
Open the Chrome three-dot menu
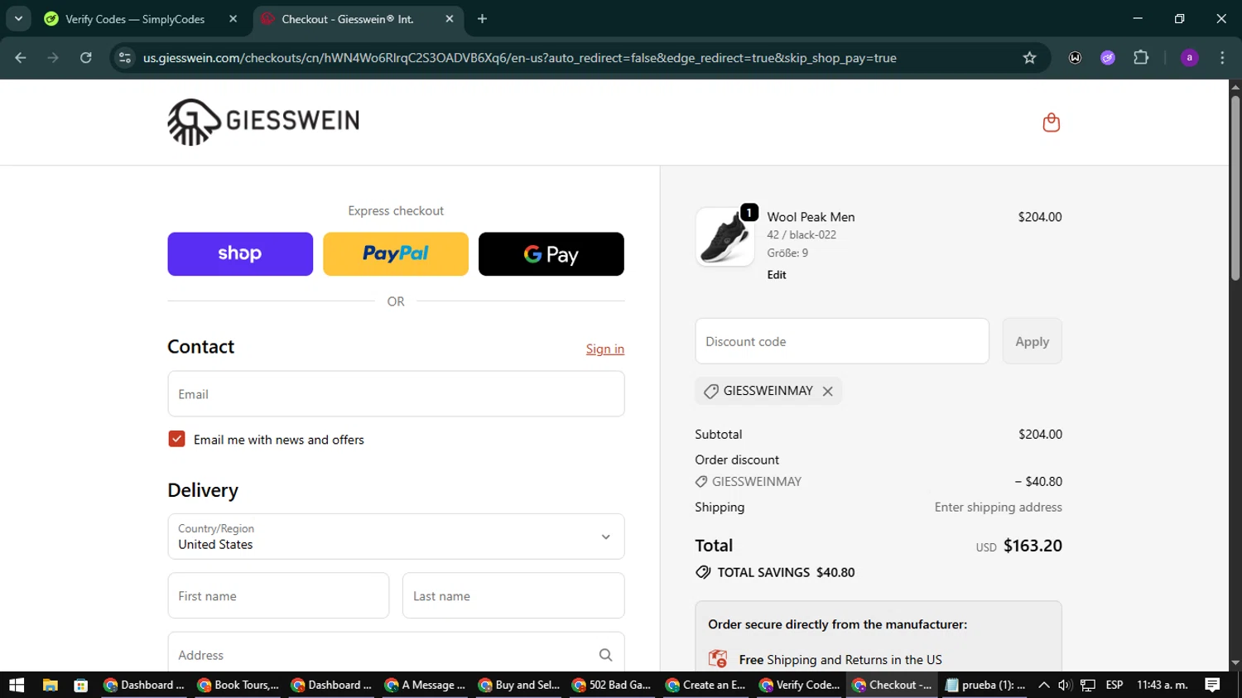pyautogui.click(x=1222, y=58)
